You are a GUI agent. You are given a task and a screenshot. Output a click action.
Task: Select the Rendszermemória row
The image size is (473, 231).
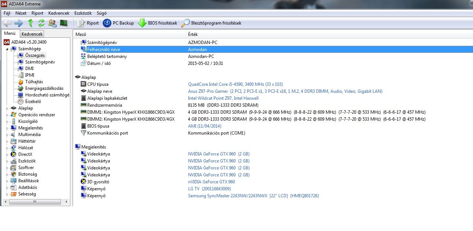(273, 105)
